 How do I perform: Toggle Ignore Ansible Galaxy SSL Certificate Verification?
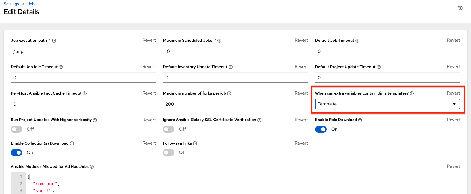click(169, 129)
